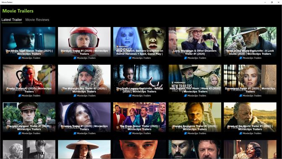
Task: Open The White Tiger Teaser Trailer thumbnail
Action: (x=29, y=42)
